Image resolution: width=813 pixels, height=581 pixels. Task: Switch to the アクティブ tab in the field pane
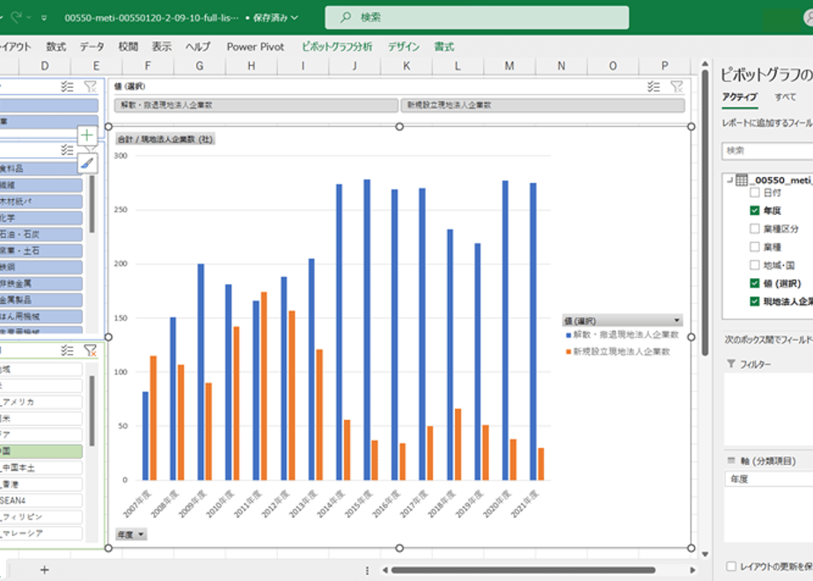pos(739,97)
